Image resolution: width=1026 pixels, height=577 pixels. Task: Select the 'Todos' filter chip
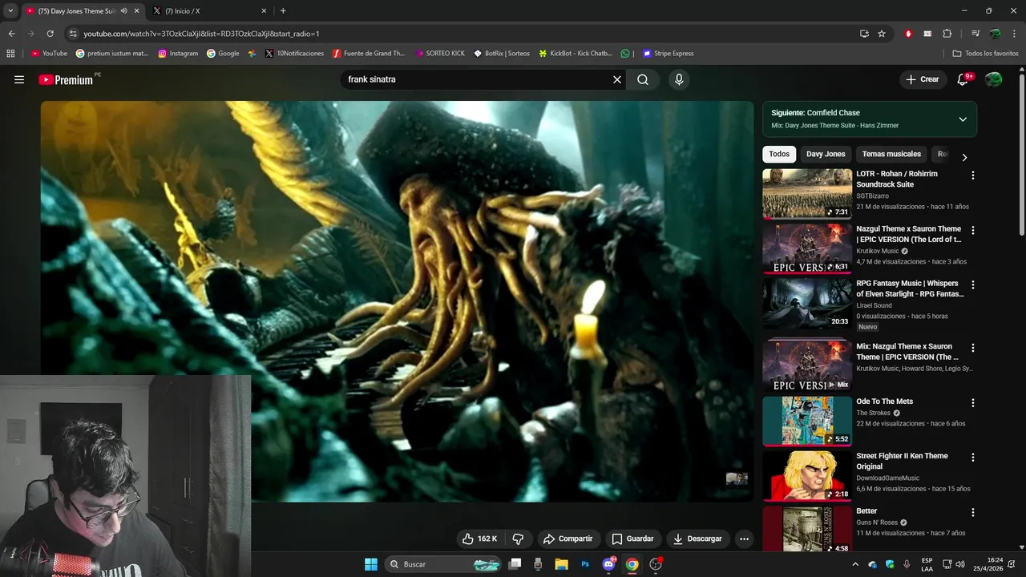click(x=779, y=154)
